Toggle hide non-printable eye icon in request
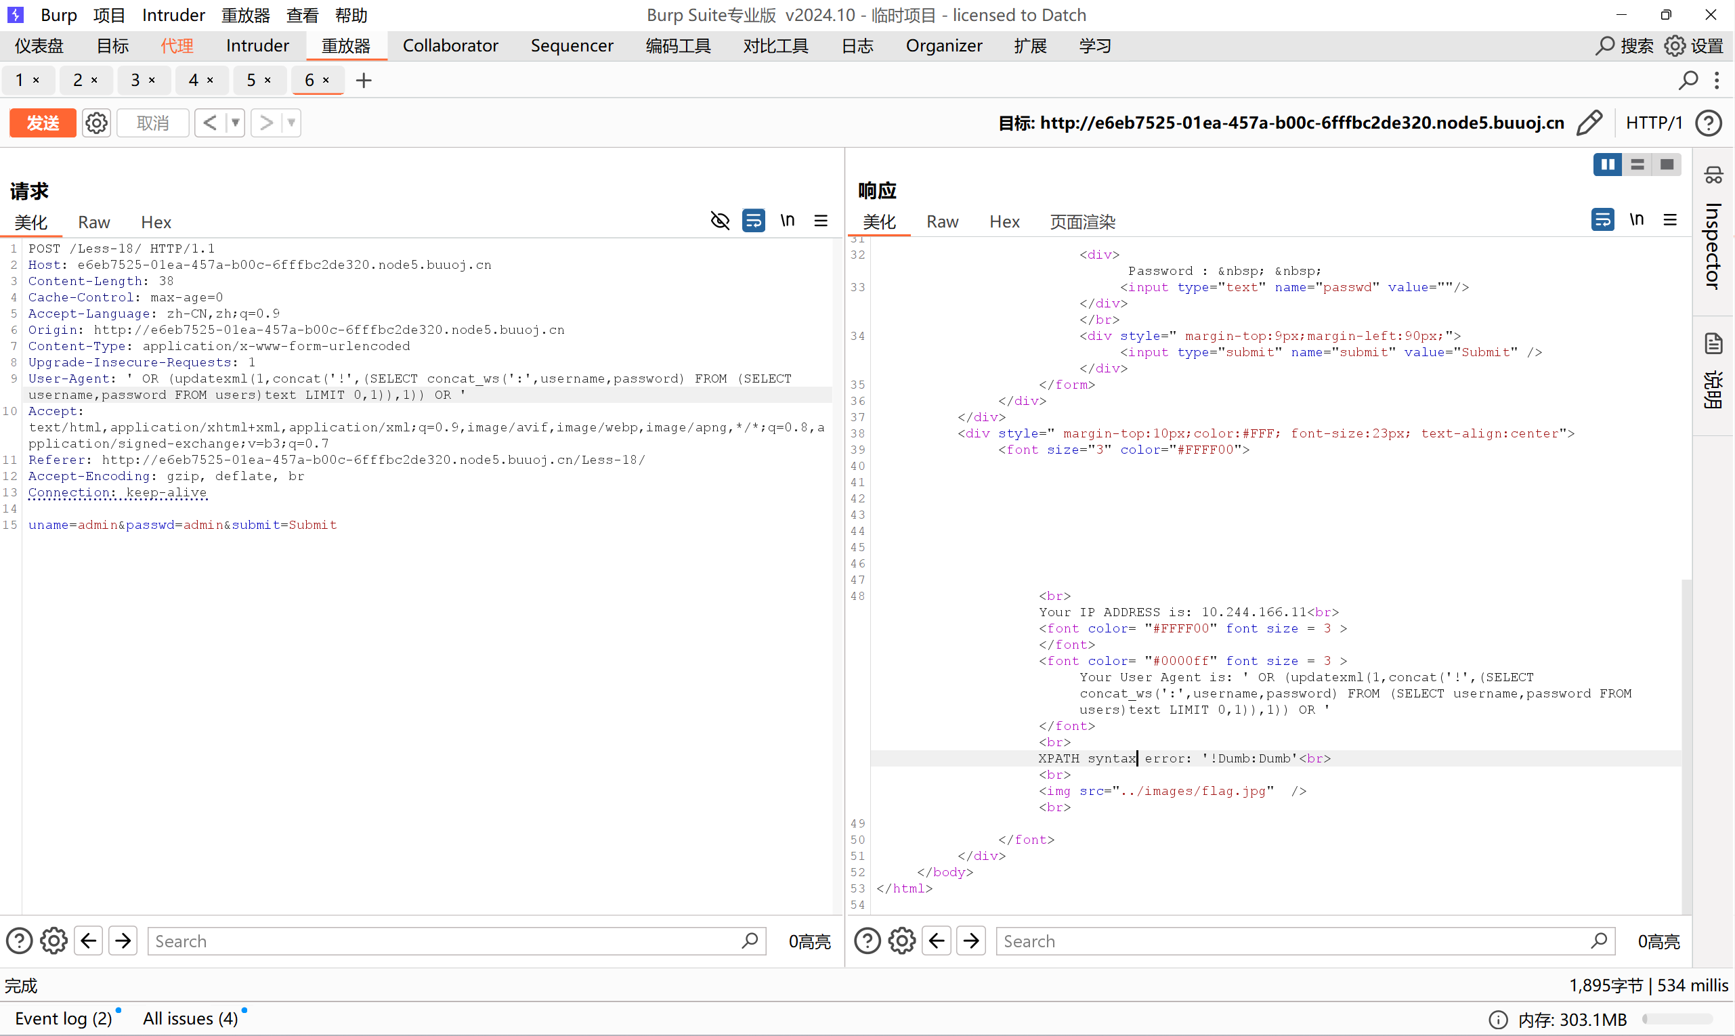1735x1036 pixels. click(720, 221)
